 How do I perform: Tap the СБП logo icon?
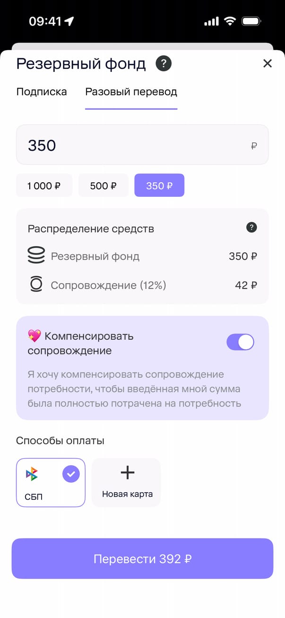[x=32, y=474]
